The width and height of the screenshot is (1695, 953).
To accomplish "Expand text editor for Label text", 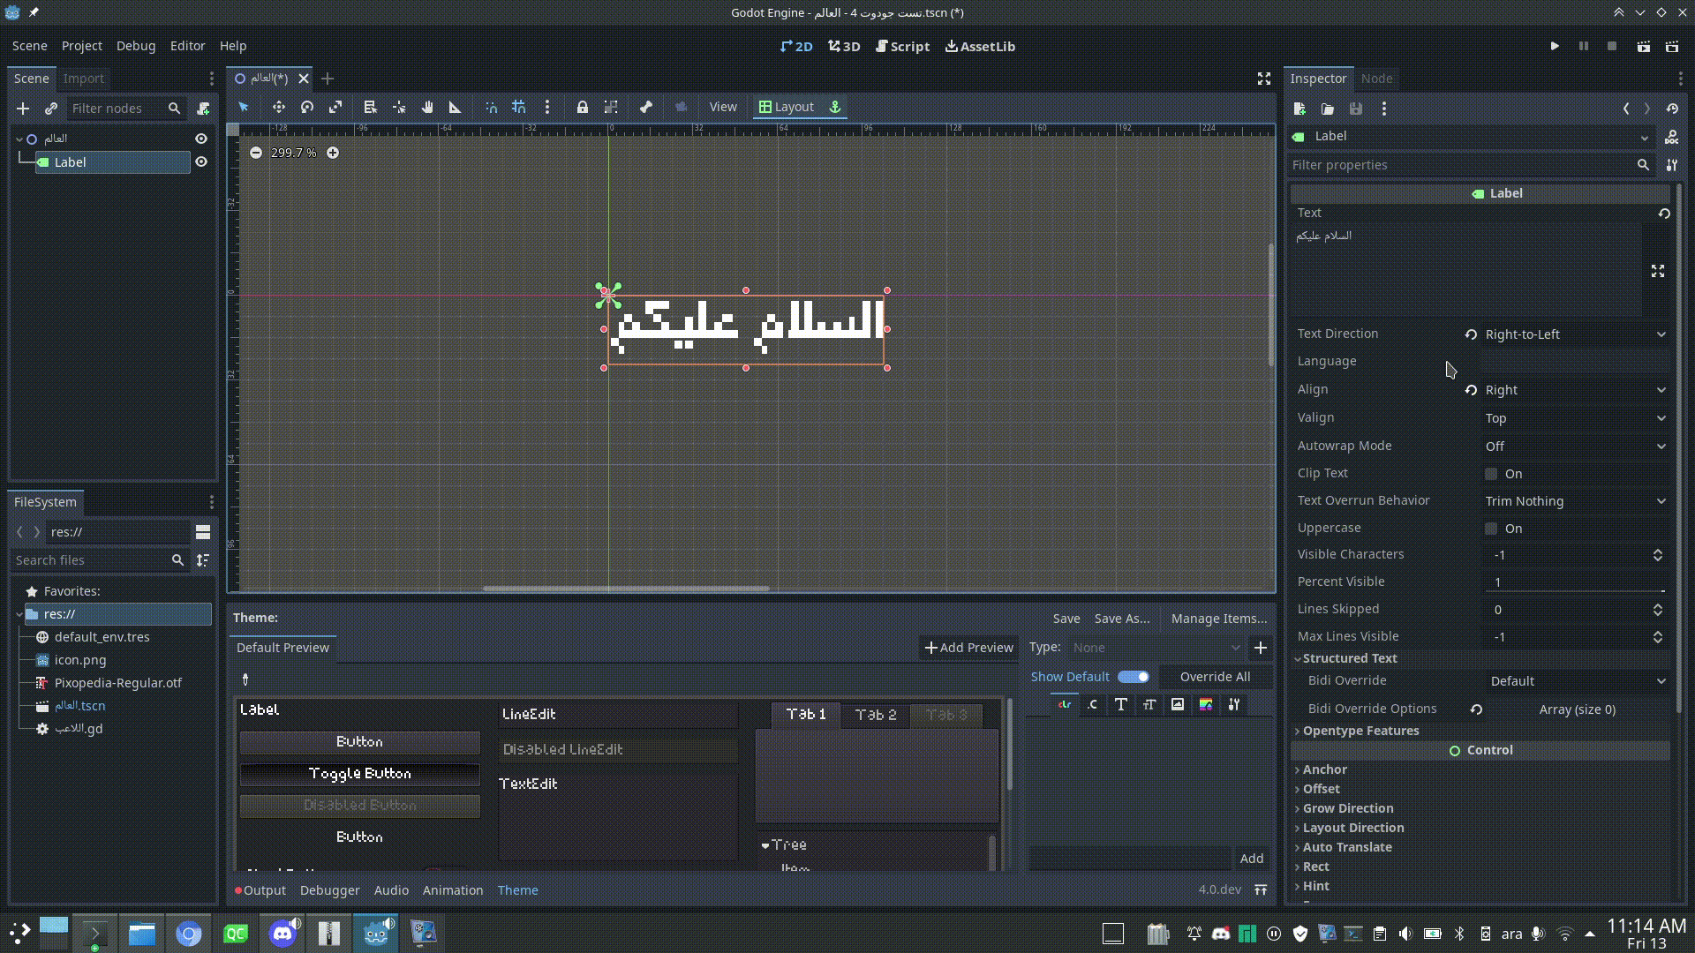I will [1658, 271].
